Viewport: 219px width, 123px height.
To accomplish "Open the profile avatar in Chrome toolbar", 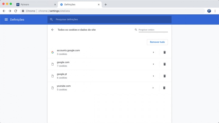I will [209, 11].
